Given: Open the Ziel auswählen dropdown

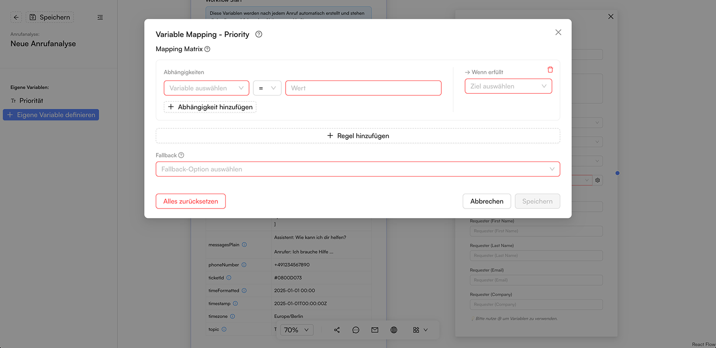Looking at the screenshot, I should click(x=508, y=86).
